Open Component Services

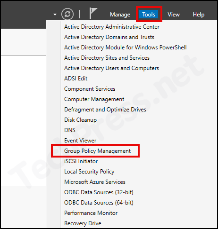(x=90, y=89)
